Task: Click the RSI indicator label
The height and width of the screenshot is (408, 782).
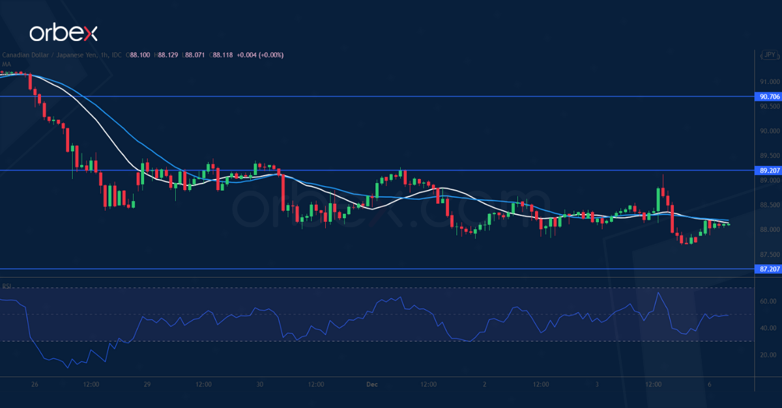Action: (7, 286)
